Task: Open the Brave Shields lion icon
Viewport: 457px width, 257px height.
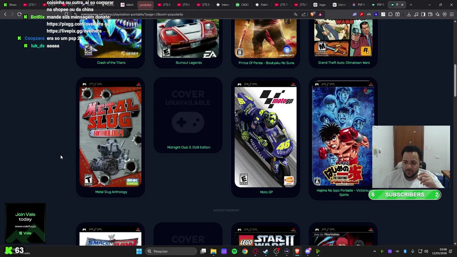Action: click(x=312, y=14)
